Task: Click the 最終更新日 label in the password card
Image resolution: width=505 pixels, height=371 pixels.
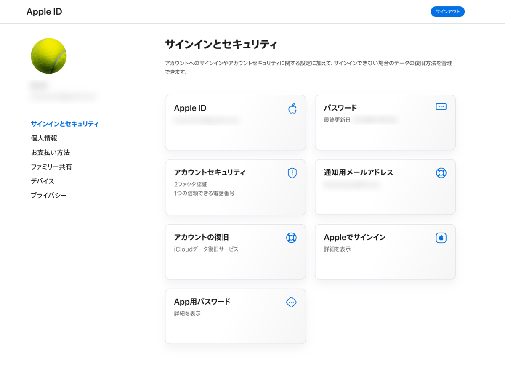Action: (337, 120)
